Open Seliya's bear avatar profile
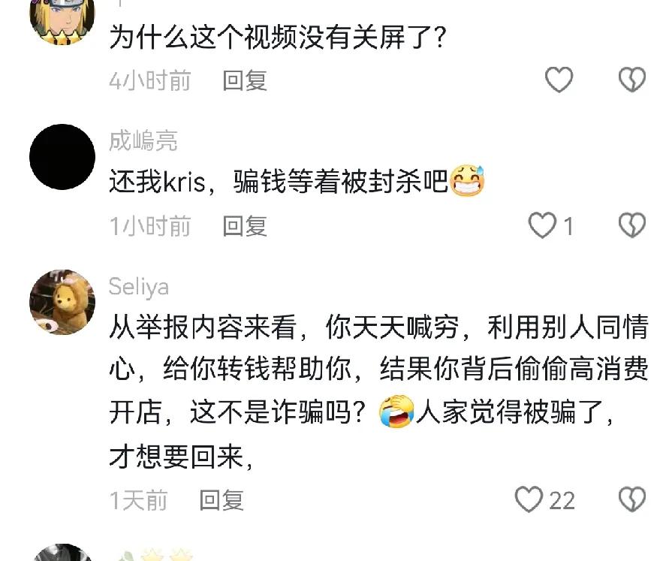 [62, 302]
